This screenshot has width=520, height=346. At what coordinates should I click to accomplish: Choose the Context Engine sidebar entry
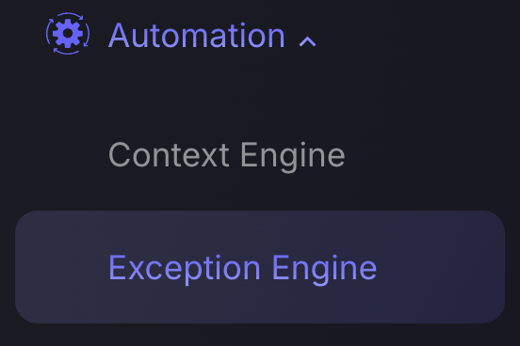(x=227, y=155)
